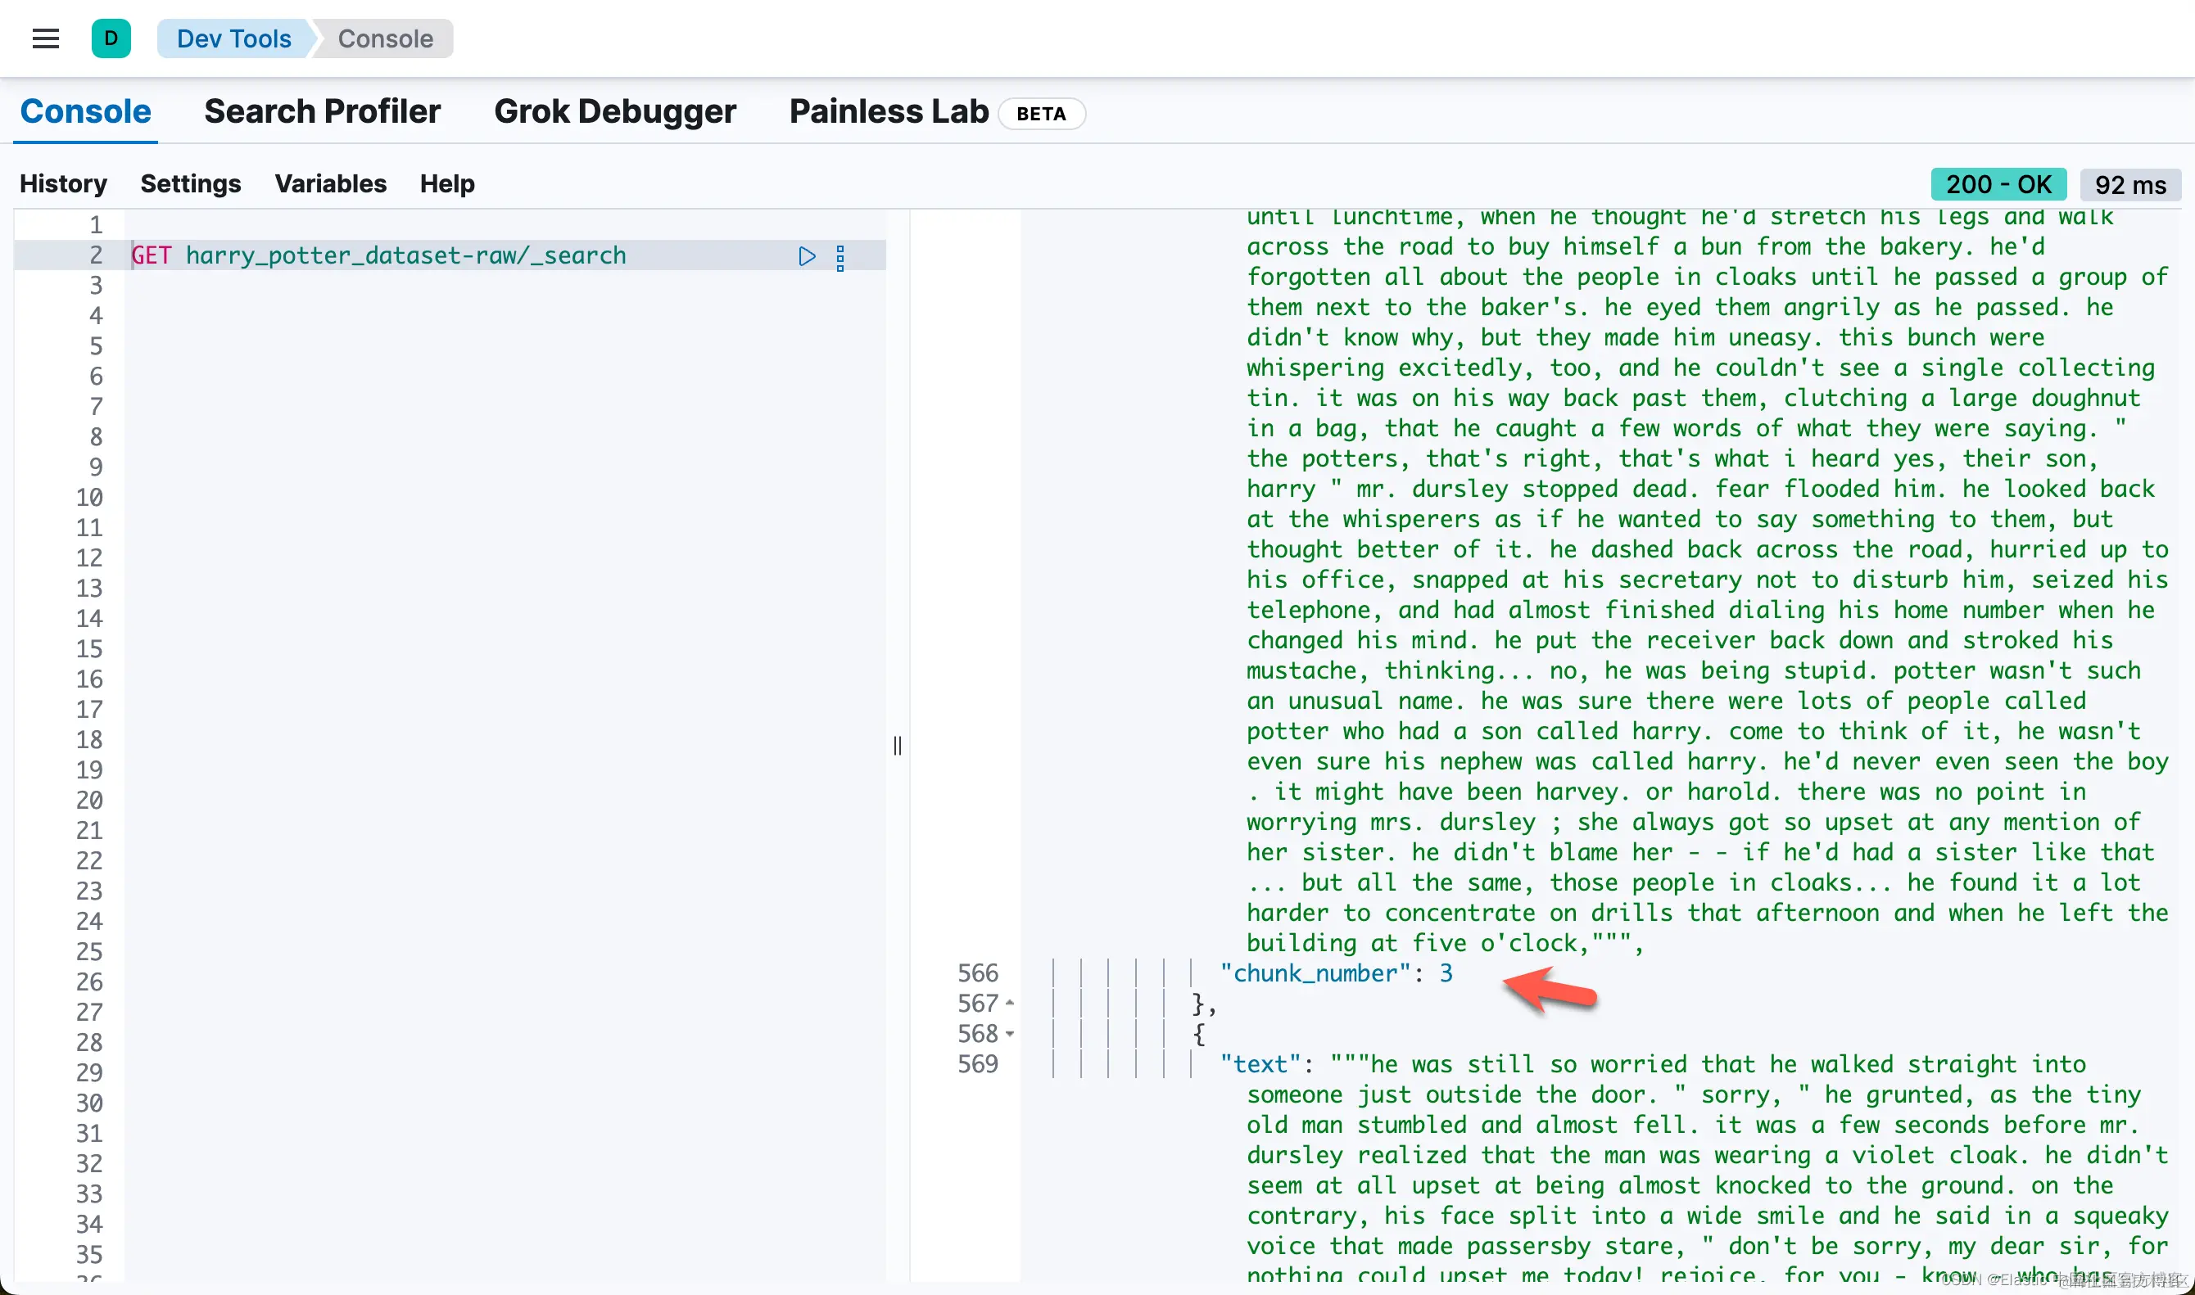Open console Help
This screenshot has height=1295, width=2195.
click(x=447, y=183)
